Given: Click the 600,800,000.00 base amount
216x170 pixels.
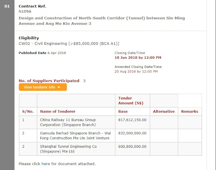Looking at the screenshot, I should coord(132,146).
